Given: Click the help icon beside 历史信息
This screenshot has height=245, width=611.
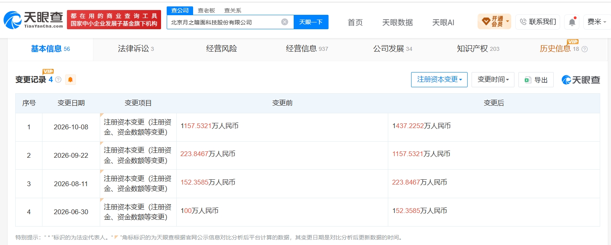Looking at the screenshot, I should coord(585,49).
